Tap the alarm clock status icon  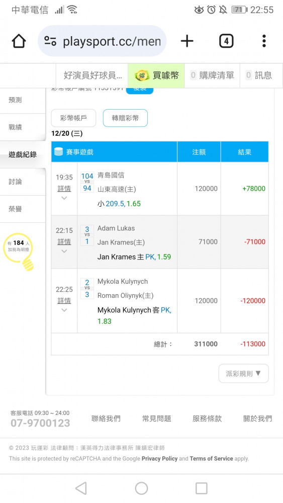coord(211,10)
